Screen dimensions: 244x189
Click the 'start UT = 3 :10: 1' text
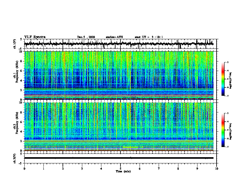[x=149, y=37]
